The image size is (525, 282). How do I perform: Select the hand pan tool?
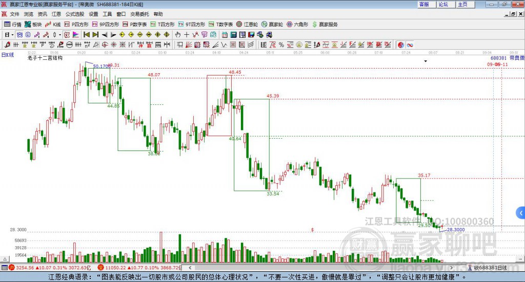178,35
